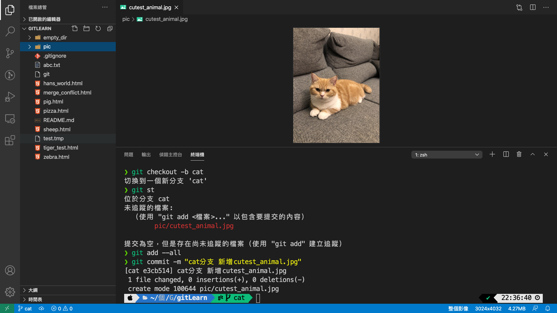Open the 1: zsh terminal selector dropdown
The height and width of the screenshot is (313, 557).
[x=447, y=155]
